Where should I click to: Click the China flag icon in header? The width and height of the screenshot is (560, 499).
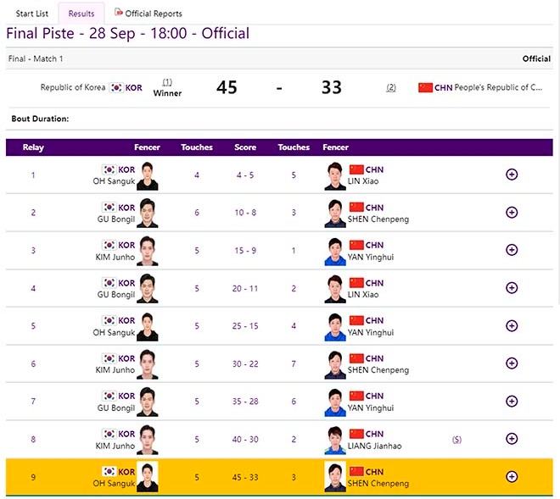click(x=425, y=88)
